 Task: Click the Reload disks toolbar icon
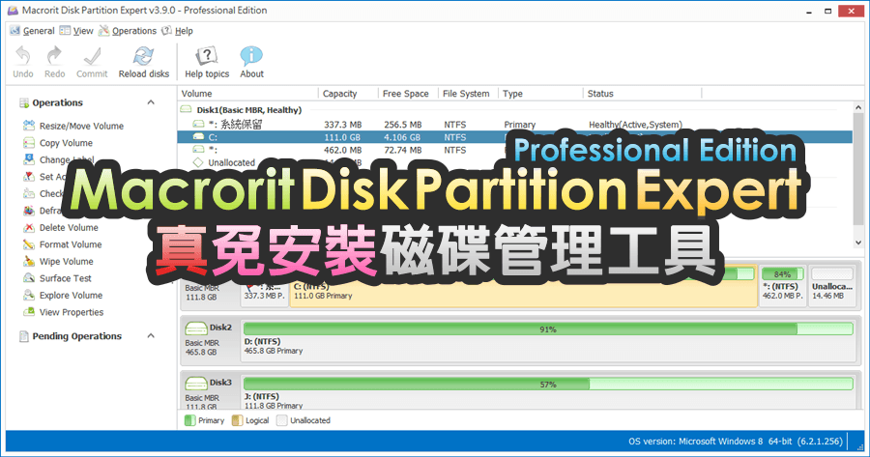(x=143, y=57)
